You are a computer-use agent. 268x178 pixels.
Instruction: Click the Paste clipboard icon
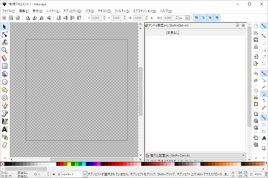[256, 104]
